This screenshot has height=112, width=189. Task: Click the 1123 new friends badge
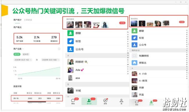pos(182,22)
